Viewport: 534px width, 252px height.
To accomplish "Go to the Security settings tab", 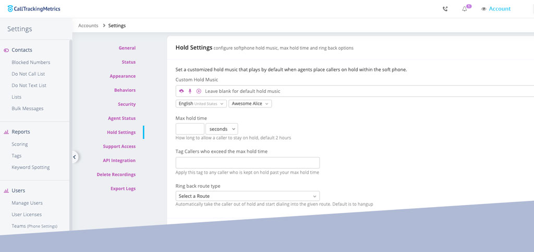I will tap(126, 104).
